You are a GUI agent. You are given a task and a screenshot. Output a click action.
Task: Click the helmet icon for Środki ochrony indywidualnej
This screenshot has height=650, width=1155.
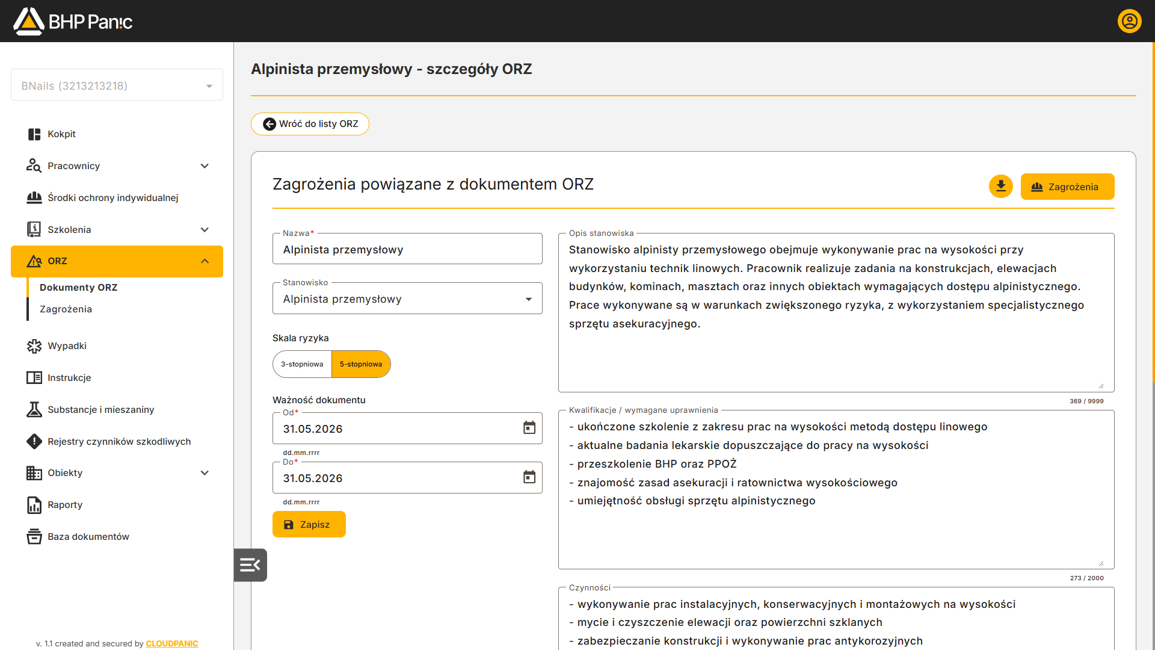click(34, 197)
